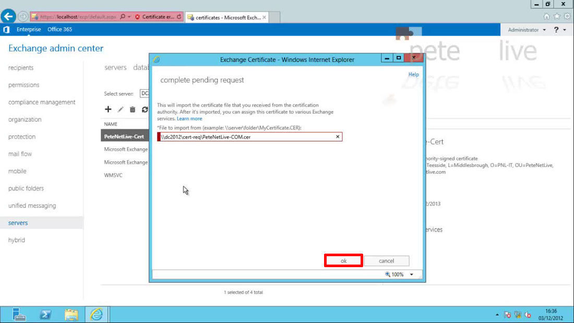This screenshot has width=574, height=323.
Task: Open compliance management in the navigation
Action: (42, 102)
